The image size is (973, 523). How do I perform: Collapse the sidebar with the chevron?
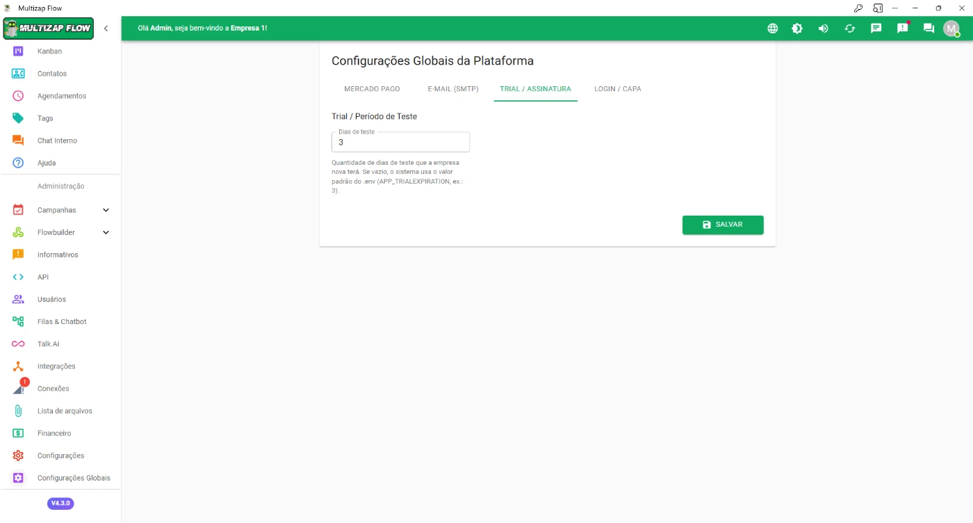pos(106,29)
